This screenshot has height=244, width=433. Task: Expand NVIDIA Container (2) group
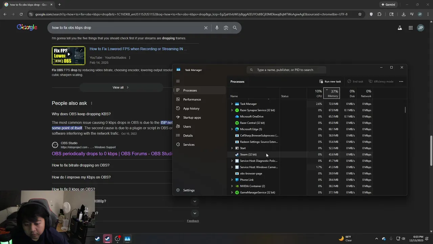232,186
